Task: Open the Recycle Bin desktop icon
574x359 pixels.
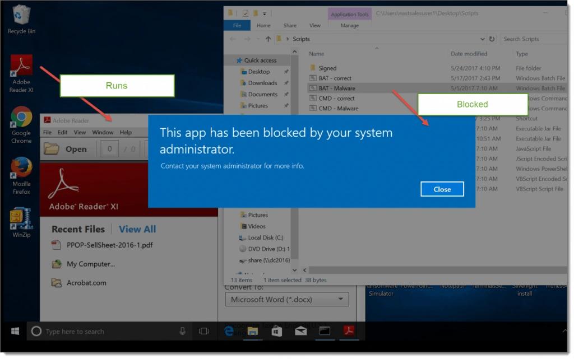Action: 21,18
